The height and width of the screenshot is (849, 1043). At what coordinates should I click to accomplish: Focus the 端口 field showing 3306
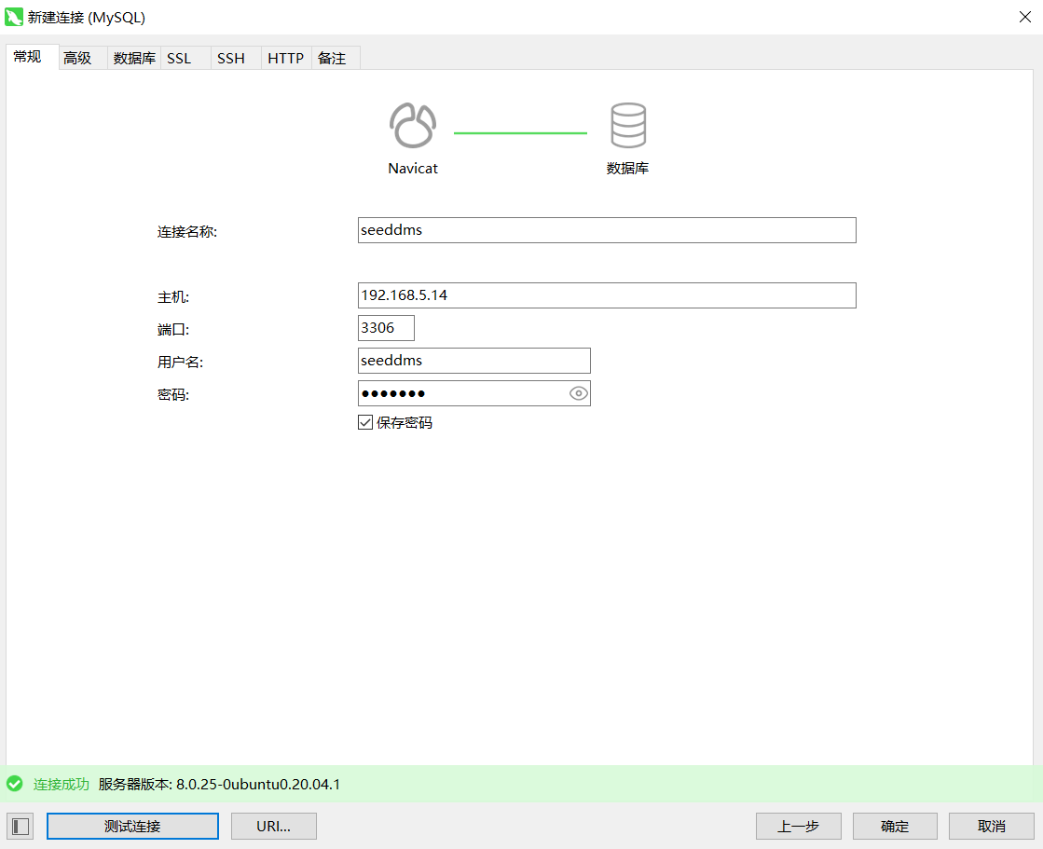386,328
